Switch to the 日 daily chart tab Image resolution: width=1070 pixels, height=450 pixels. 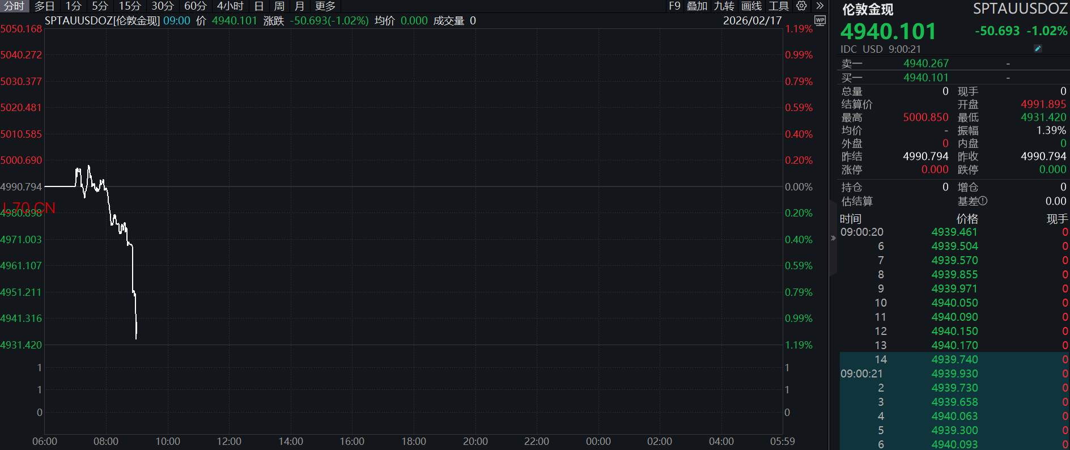click(x=259, y=6)
